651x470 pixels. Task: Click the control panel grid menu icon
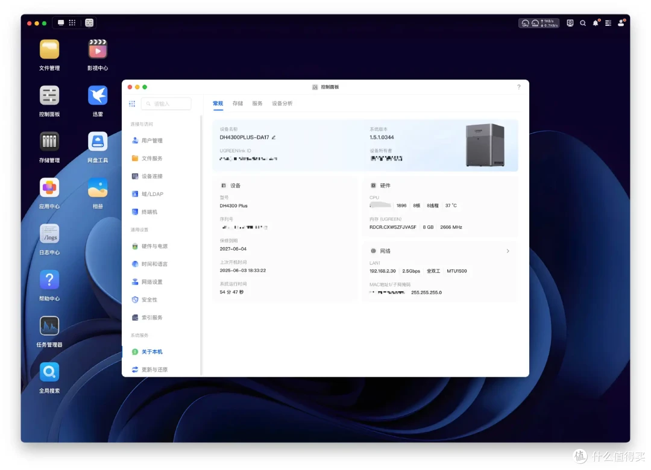click(132, 104)
